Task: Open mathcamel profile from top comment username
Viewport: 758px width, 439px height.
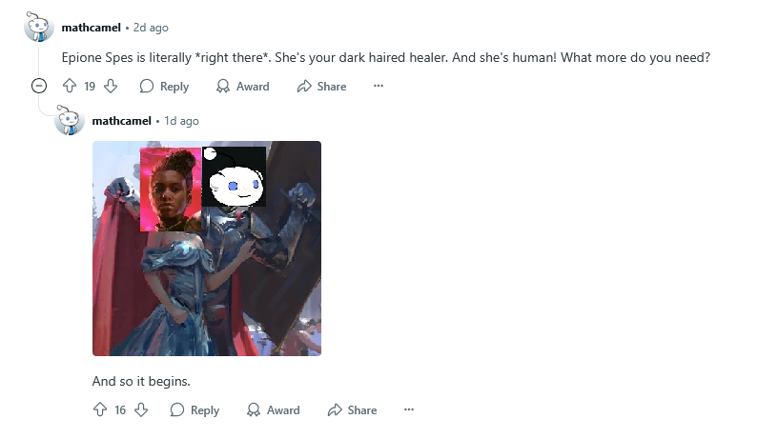Action: [92, 28]
